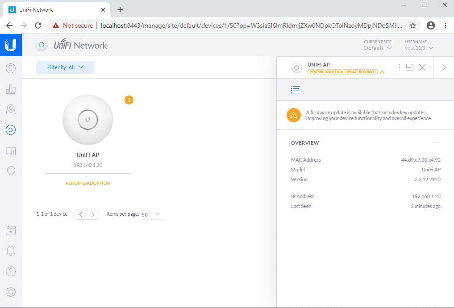The image size is (454, 308).
Task: Close the UniFi AP properties panel
Action: (x=422, y=67)
